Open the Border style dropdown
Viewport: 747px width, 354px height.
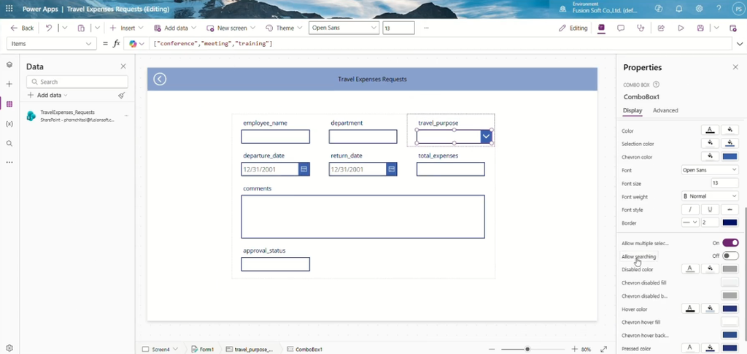click(x=690, y=223)
